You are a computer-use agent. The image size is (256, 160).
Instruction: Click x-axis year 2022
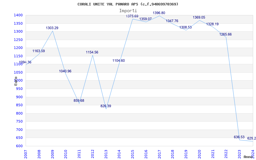tap(226, 154)
